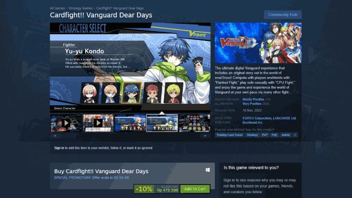View the last card grid screenshot thumbnail
352x198 pixels.
click(x=194, y=123)
